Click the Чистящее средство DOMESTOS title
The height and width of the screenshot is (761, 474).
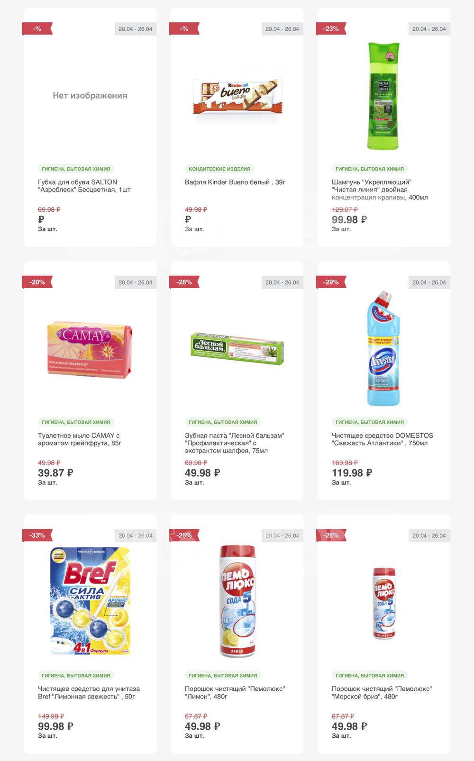382,439
